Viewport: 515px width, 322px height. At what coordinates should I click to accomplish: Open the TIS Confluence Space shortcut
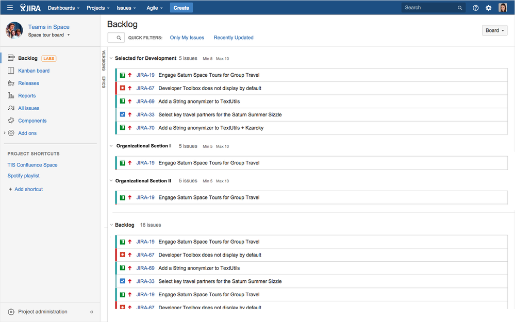[x=32, y=165]
